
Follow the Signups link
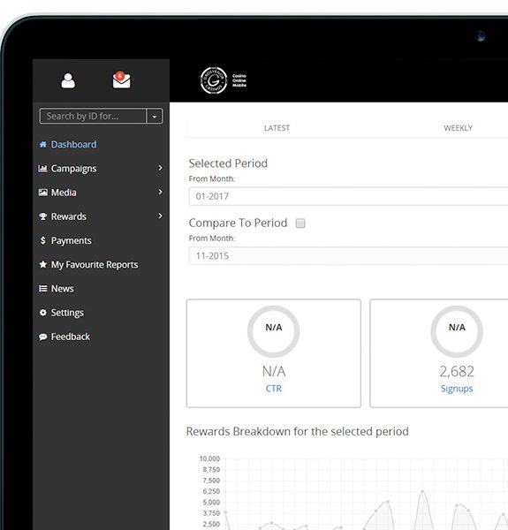(457, 389)
